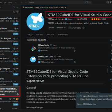112x112 pixels.
Task: Open the chat icon beside Search
Action: pos(87,2)
